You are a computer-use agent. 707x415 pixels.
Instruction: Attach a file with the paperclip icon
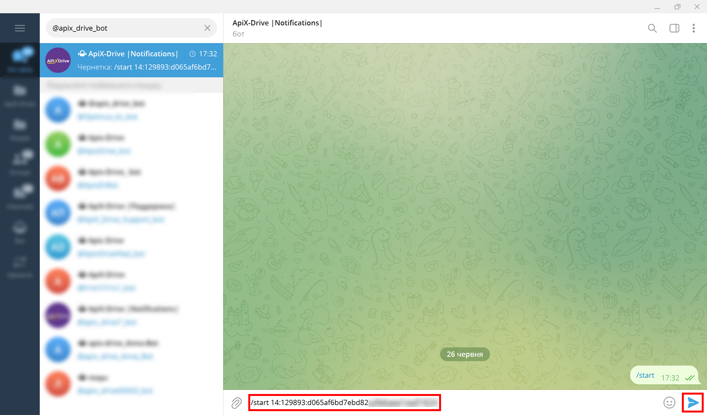click(x=236, y=403)
